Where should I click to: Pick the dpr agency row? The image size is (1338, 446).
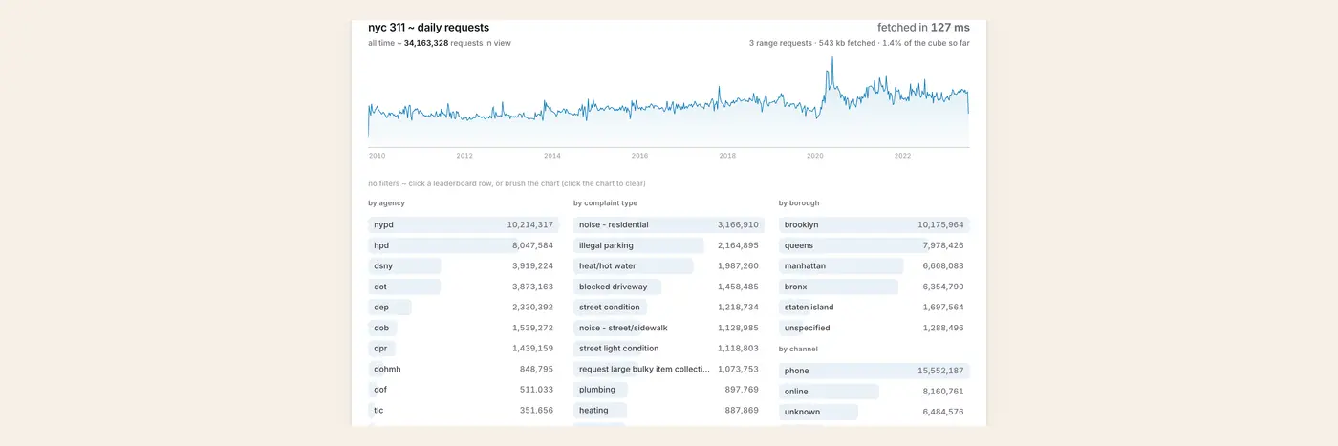[464, 349]
